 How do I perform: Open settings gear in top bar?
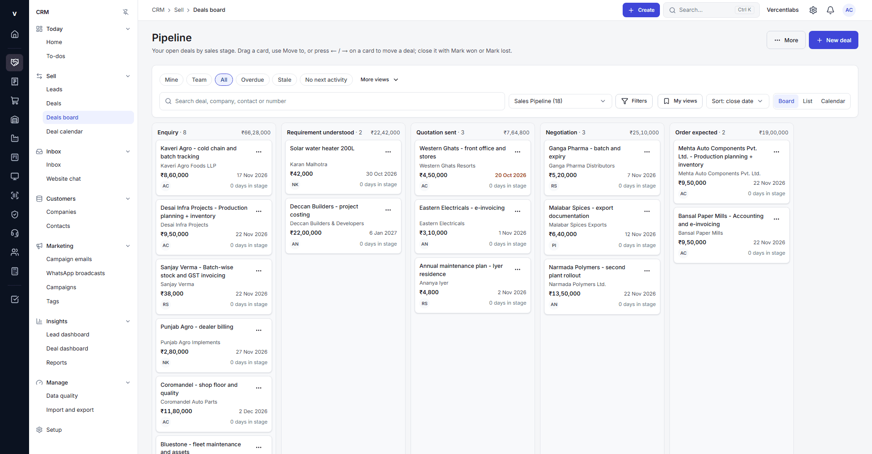point(813,10)
